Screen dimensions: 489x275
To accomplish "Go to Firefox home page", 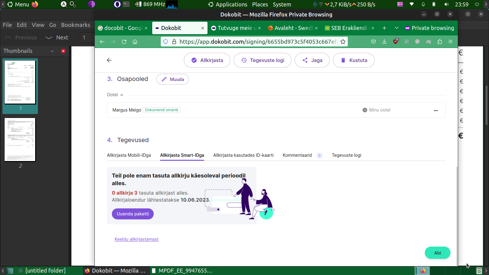I will (135, 42).
